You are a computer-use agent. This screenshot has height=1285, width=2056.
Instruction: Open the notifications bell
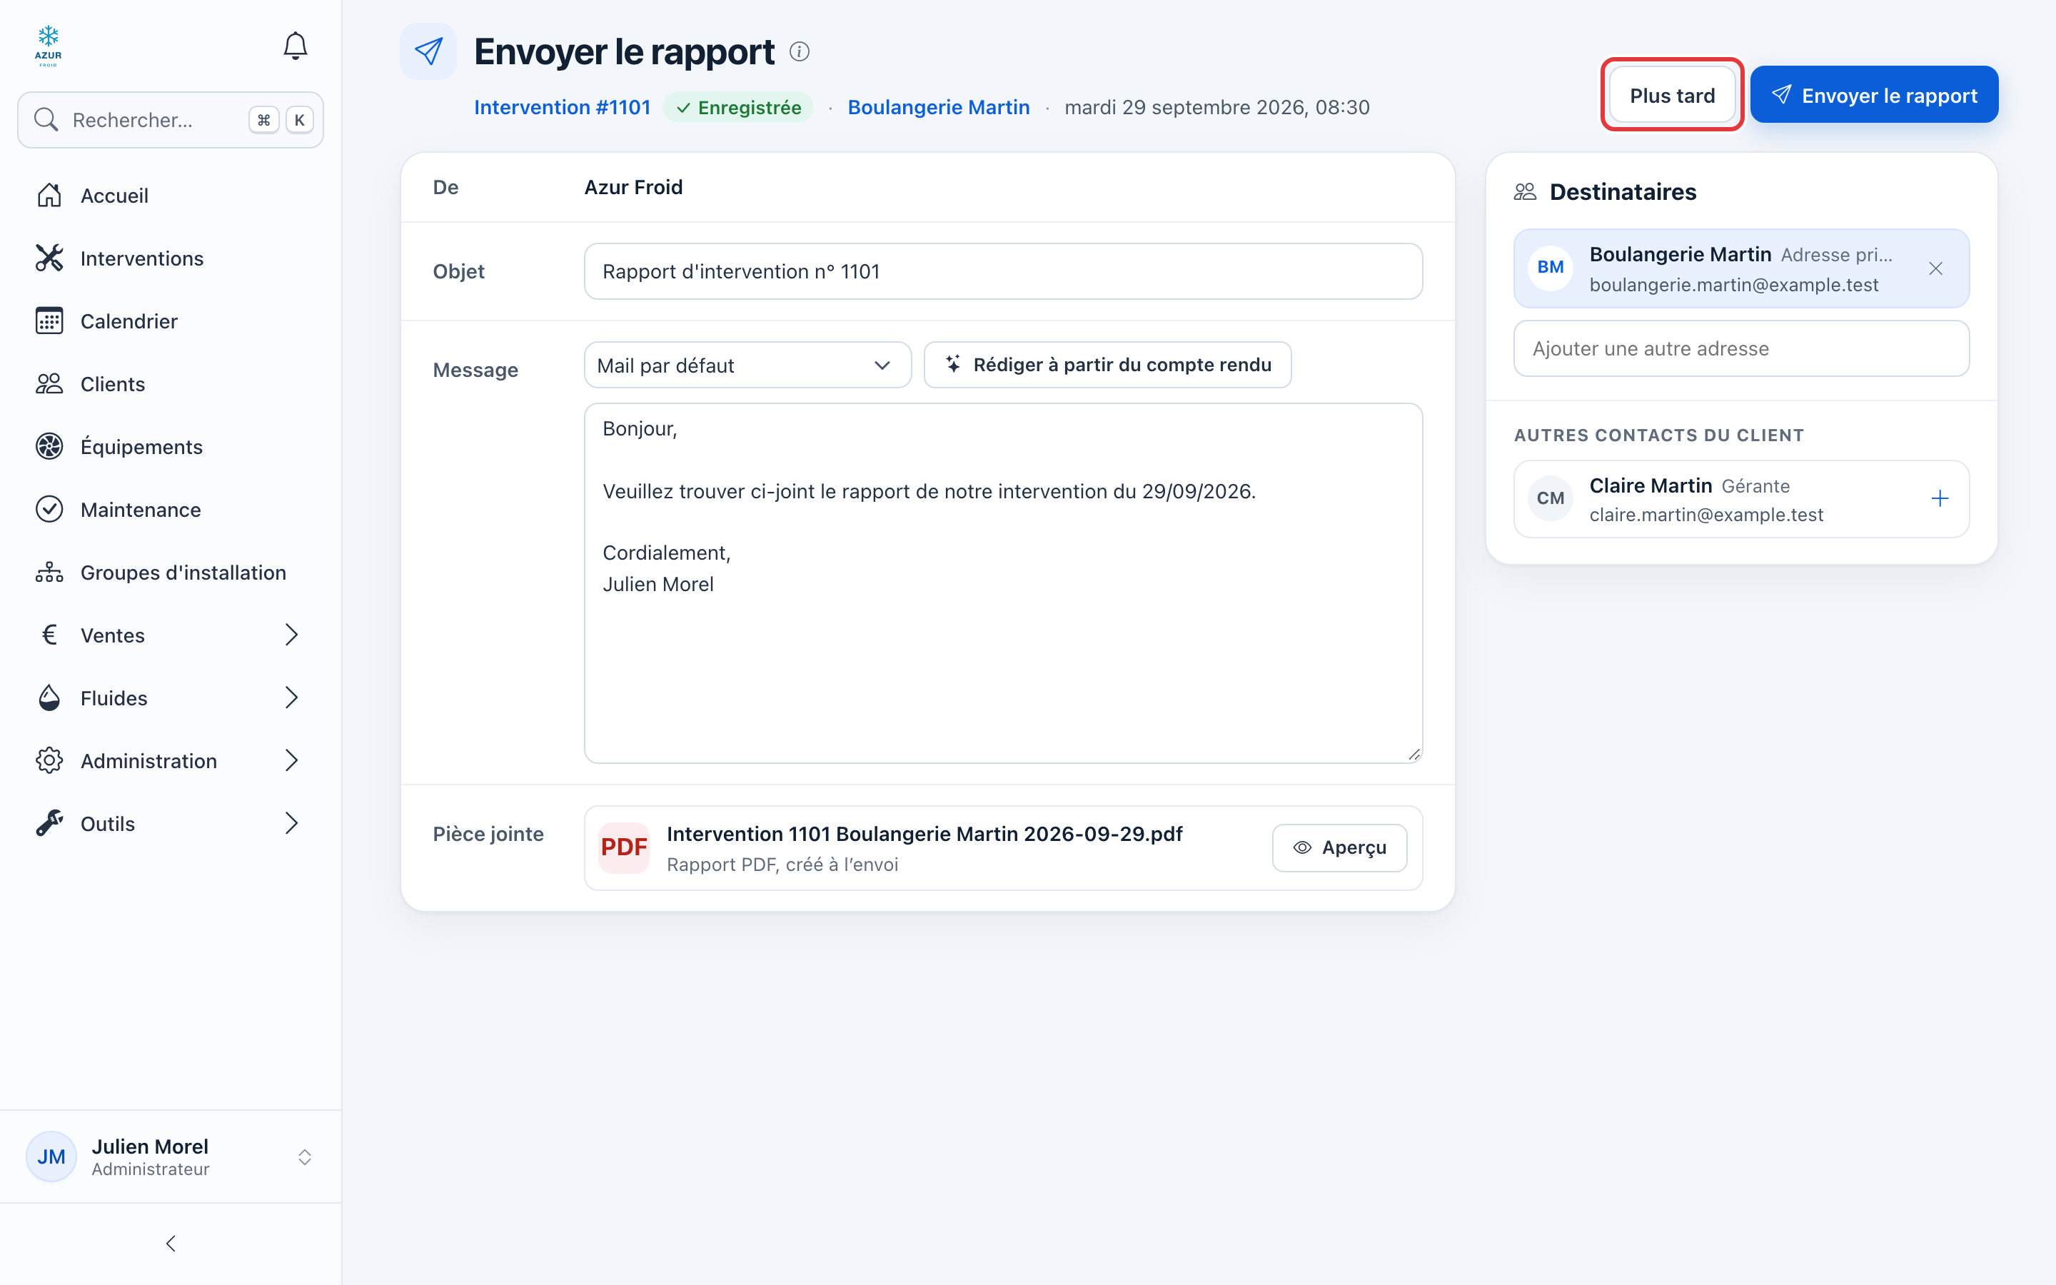click(295, 46)
